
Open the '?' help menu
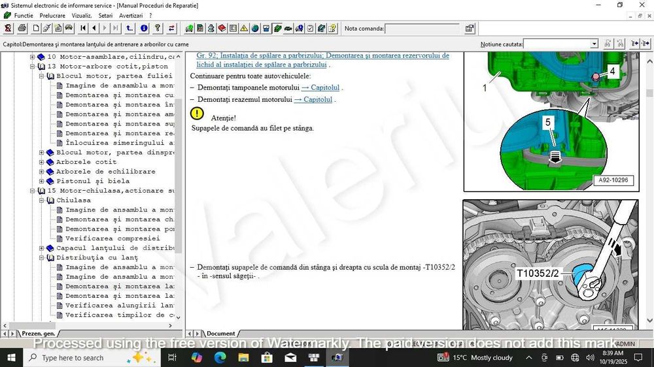(150, 16)
